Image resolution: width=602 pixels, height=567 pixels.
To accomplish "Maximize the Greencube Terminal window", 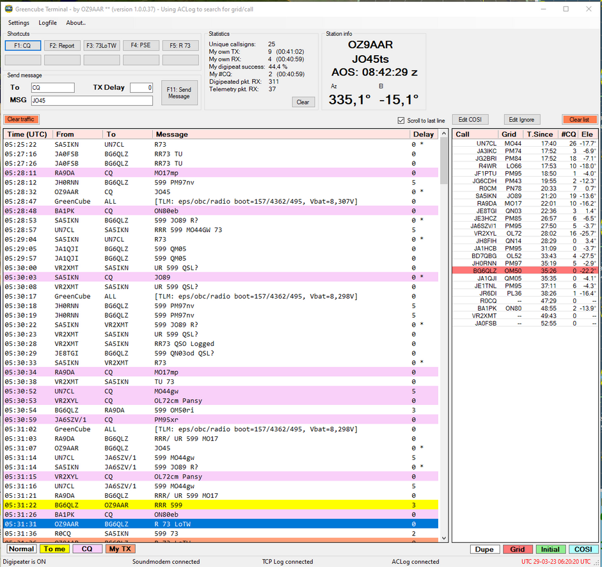I will (x=566, y=9).
